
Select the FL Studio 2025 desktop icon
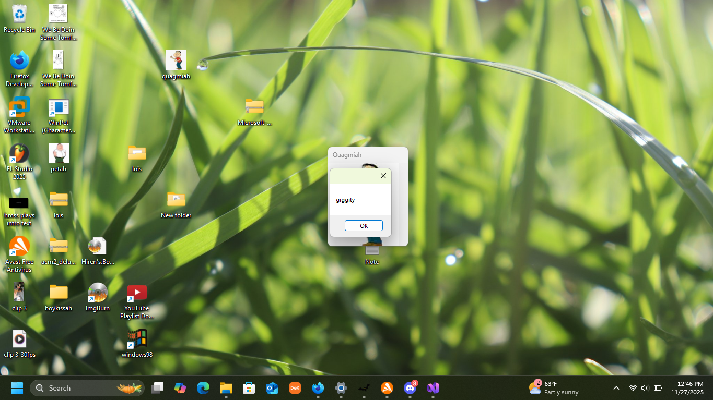[19, 162]
